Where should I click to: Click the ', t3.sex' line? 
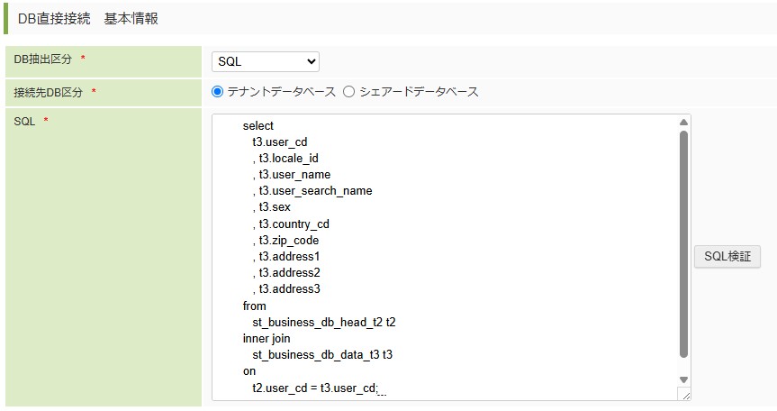click(x=272, y=207)
